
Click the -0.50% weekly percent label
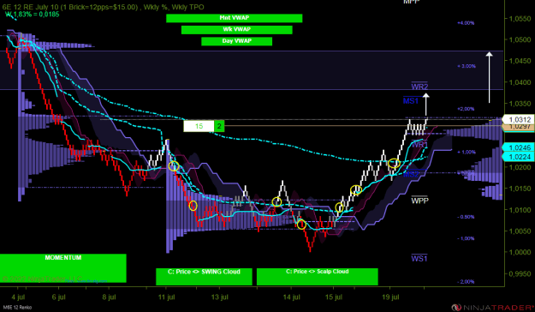coord(466,217)
